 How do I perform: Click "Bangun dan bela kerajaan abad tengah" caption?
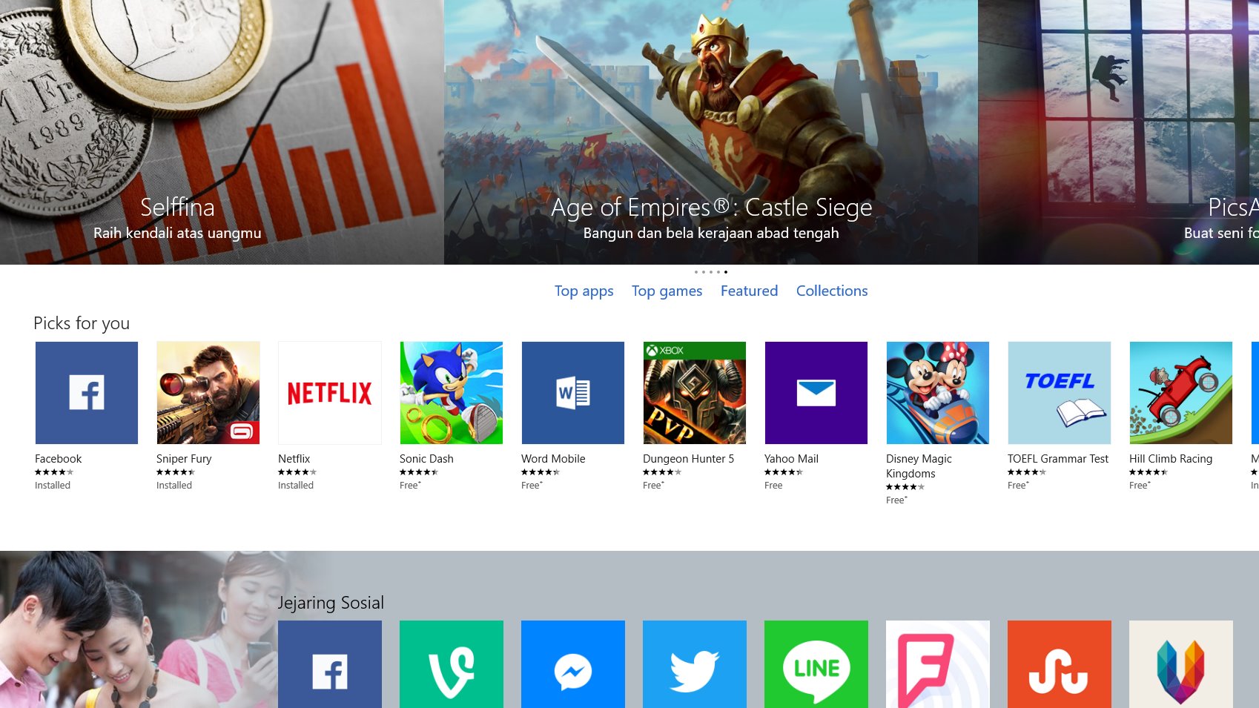[711, 233]
